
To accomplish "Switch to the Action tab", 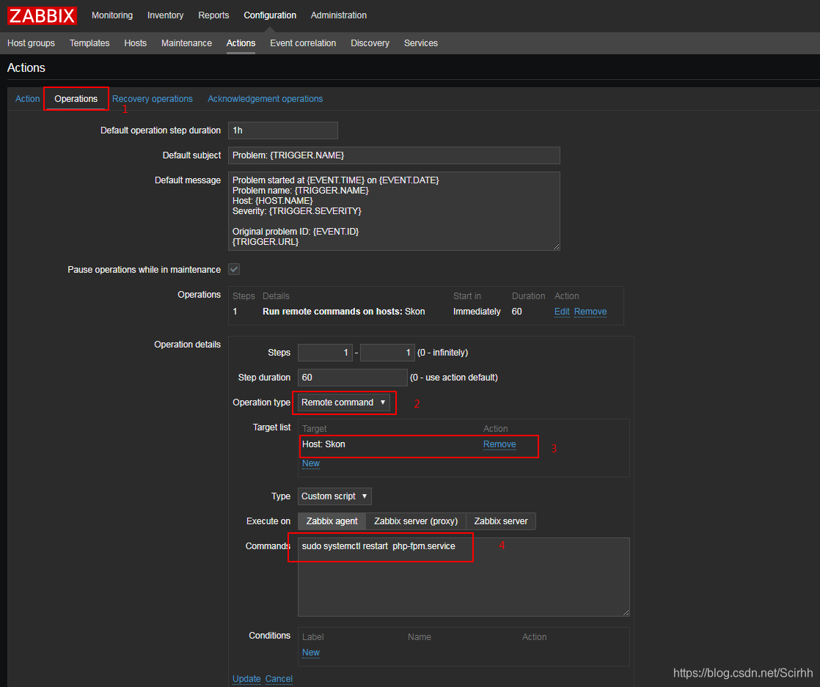I will tap(27, 99).
